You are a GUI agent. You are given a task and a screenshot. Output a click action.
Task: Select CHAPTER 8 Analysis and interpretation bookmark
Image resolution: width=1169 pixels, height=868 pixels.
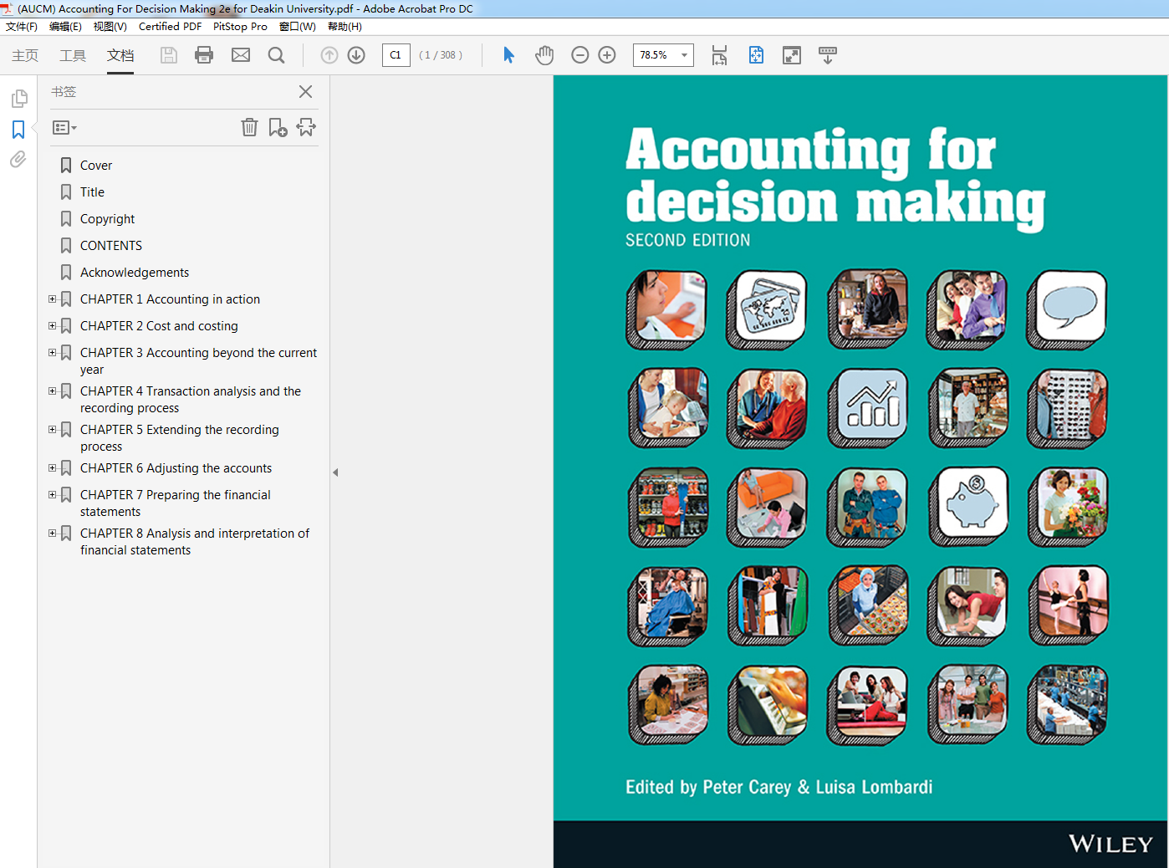click(195, 541)
